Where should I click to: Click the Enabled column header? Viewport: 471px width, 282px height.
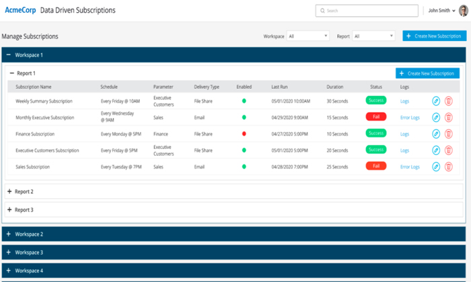pos(244,87)
